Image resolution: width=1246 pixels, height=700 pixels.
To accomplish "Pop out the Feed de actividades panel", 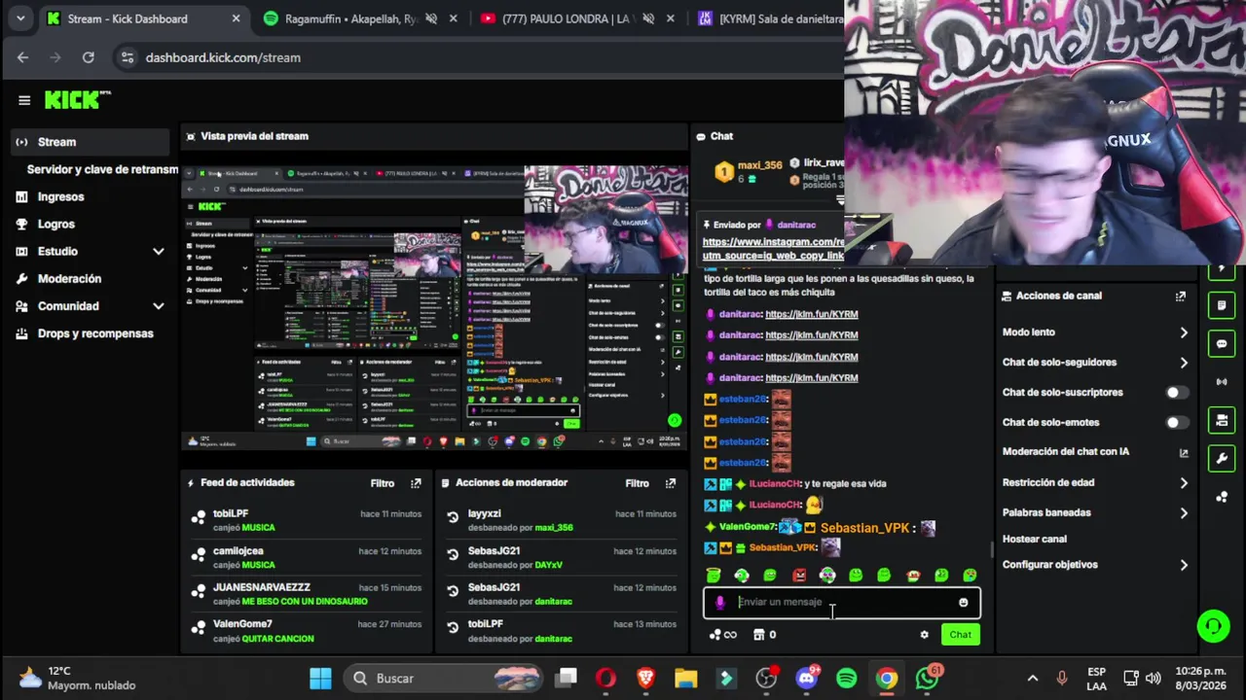I will tap(416, 483).
